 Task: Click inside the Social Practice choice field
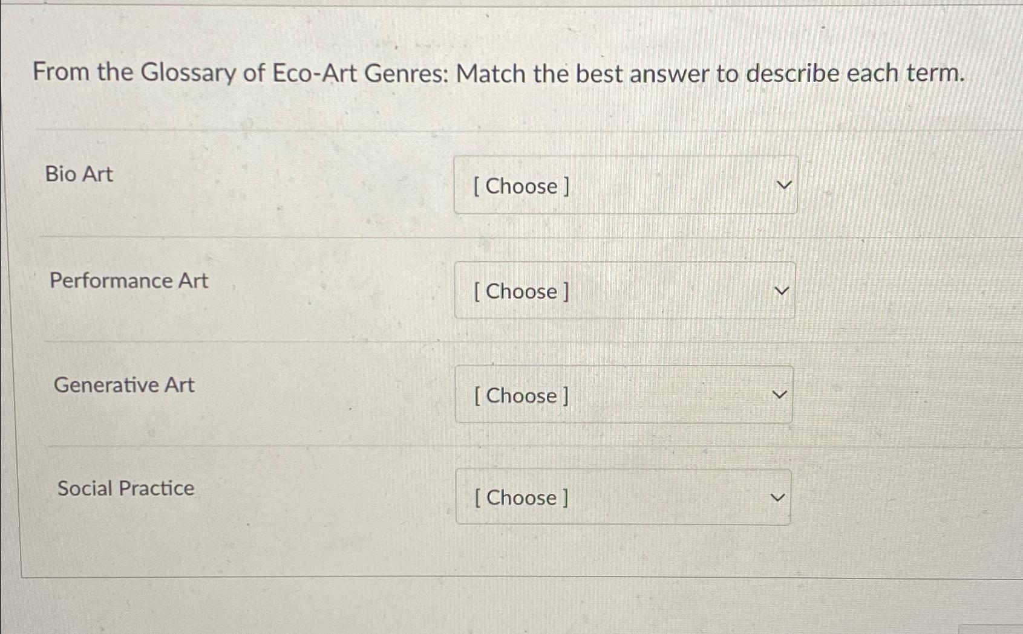(x=623, y=497)
